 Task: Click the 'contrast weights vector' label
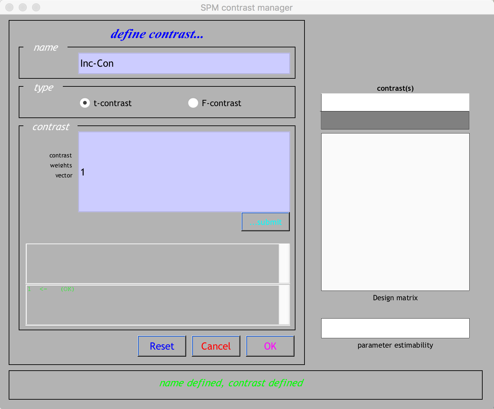tap(61, 165)
